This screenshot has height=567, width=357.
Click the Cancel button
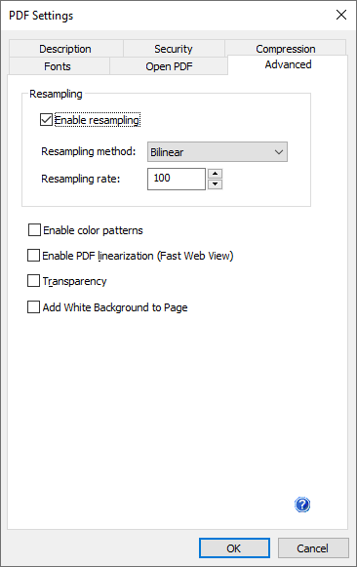tap(313, 548)
